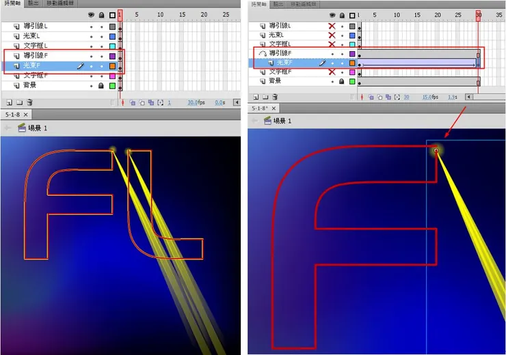Click the 場景 1 clapperboard icon, right window

(x=267, y=121)
